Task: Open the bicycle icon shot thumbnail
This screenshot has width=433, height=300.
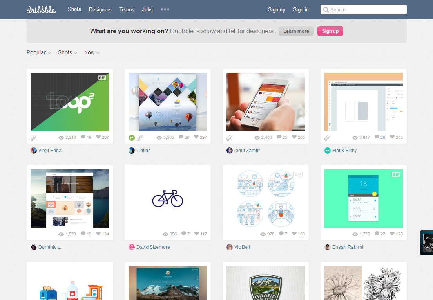Action: point(168,199)
